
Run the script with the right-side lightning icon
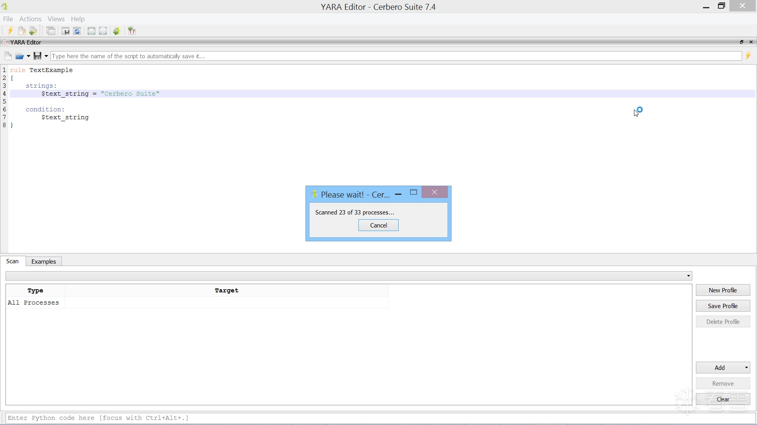pyautogui.click(x=748, y=56)
